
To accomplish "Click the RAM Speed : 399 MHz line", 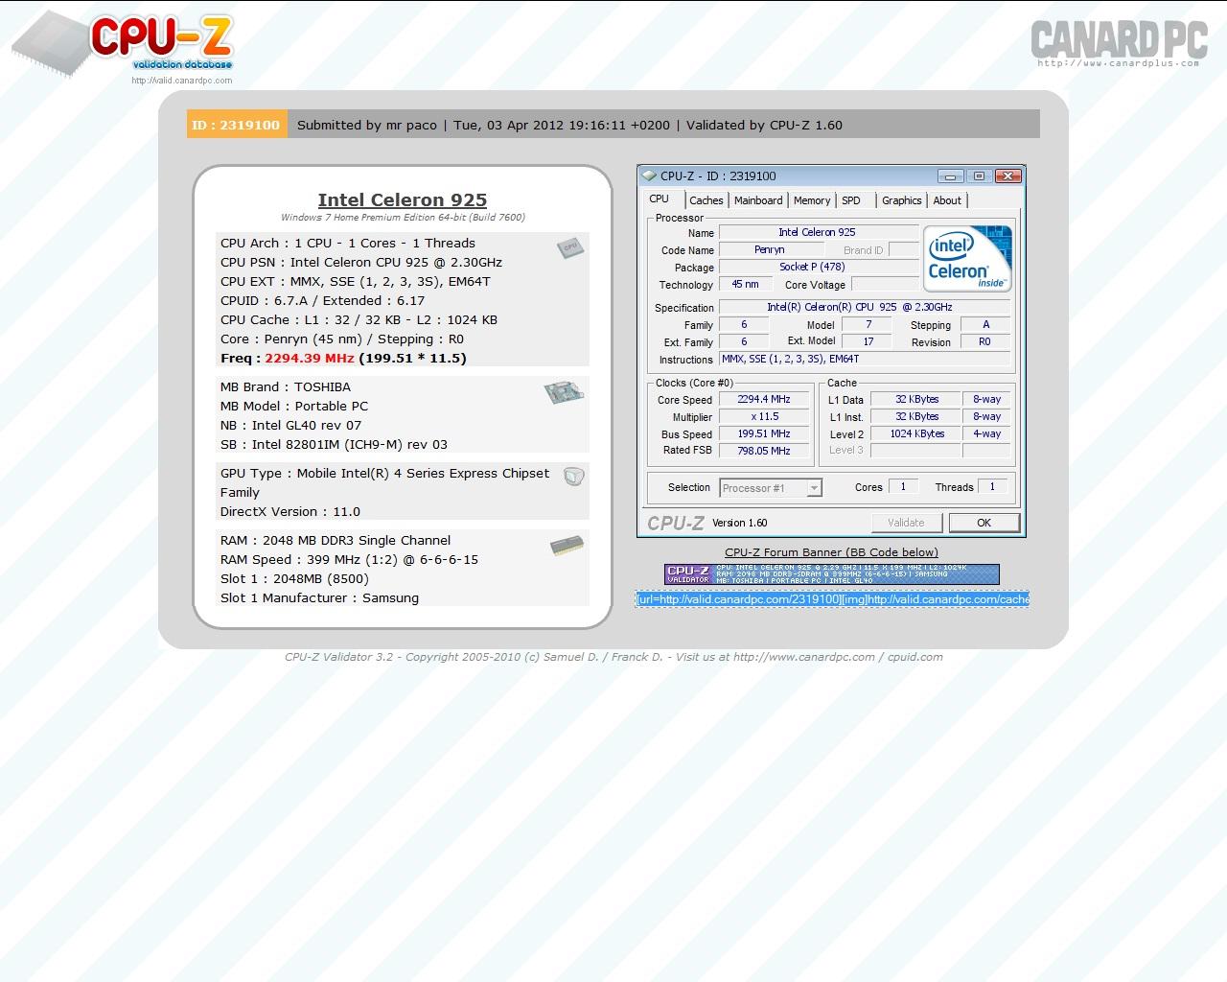I will tap(349, 559).
